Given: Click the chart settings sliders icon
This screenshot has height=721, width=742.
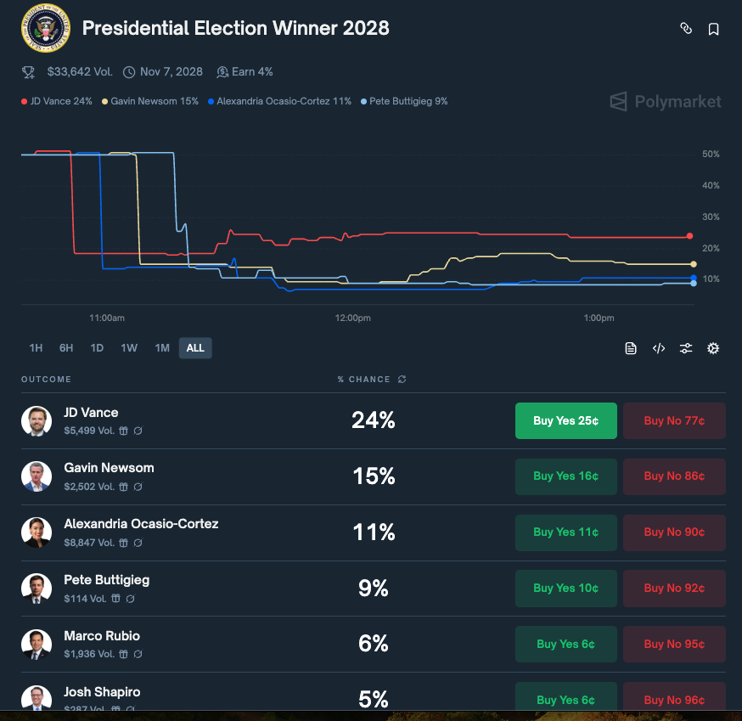Looking at the screenshot, I should (686, 347).
